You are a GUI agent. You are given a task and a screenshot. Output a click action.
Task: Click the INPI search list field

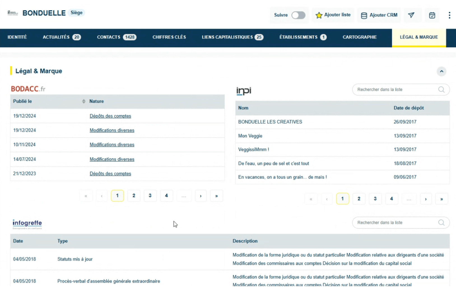point(401,90)
